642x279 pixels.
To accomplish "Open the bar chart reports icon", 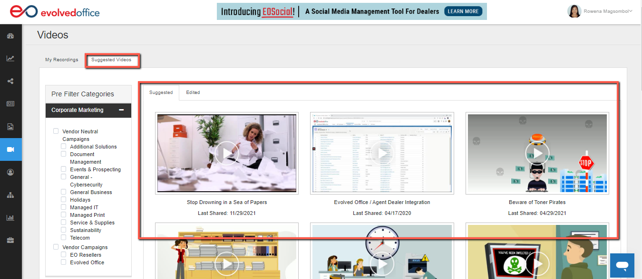I will 10,218.
